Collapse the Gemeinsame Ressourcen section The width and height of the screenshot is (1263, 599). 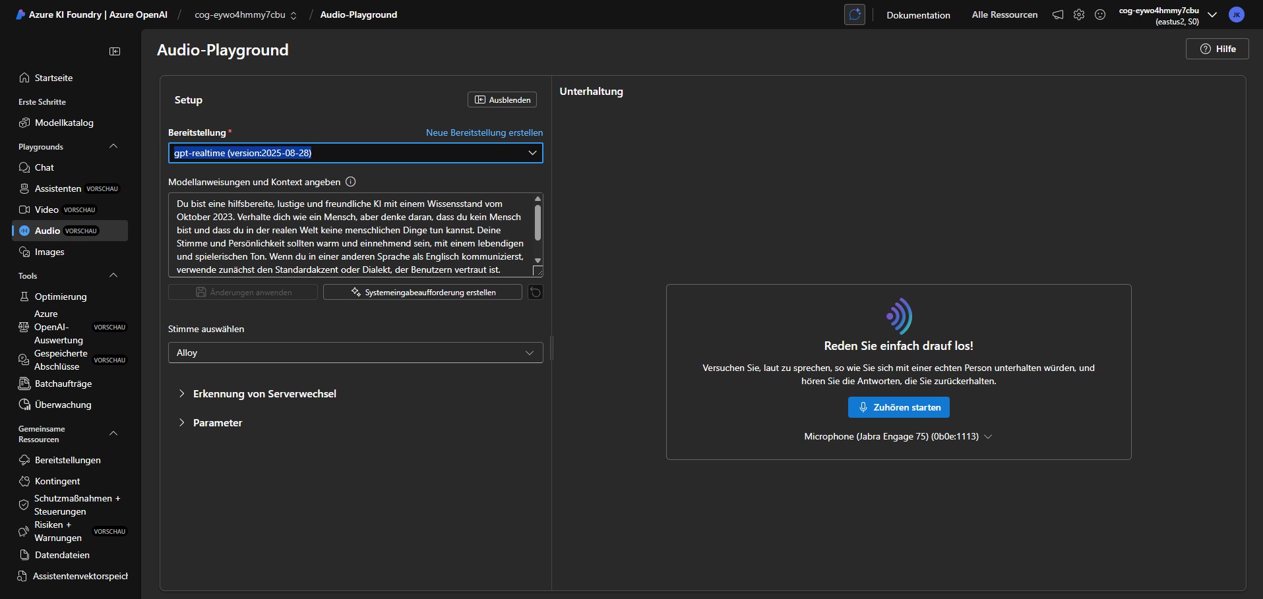pos(113,434)
